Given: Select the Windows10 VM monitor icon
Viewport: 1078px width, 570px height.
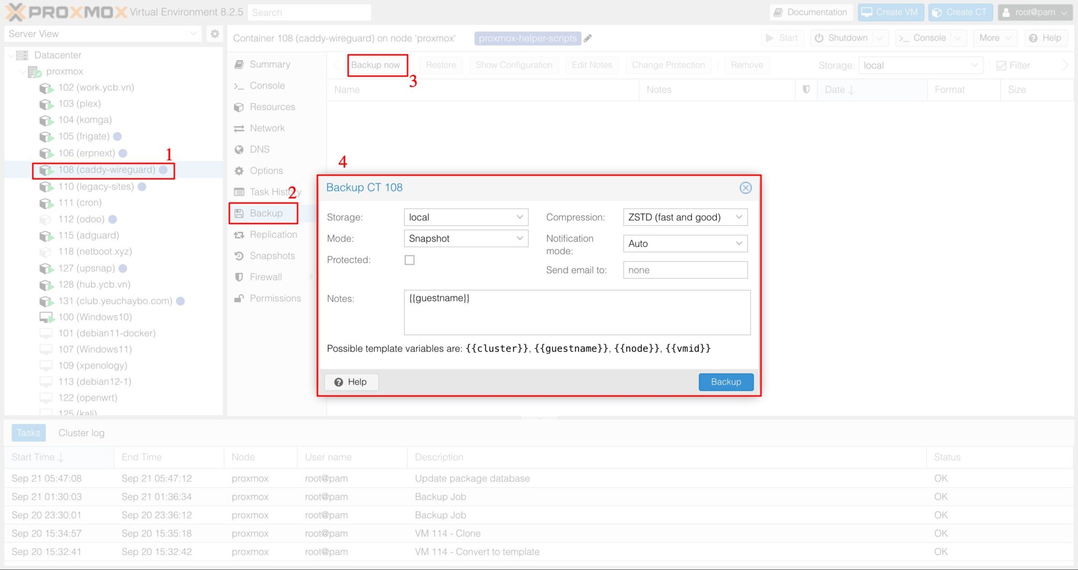Looking at the screenshot, I should pos(46,317).
